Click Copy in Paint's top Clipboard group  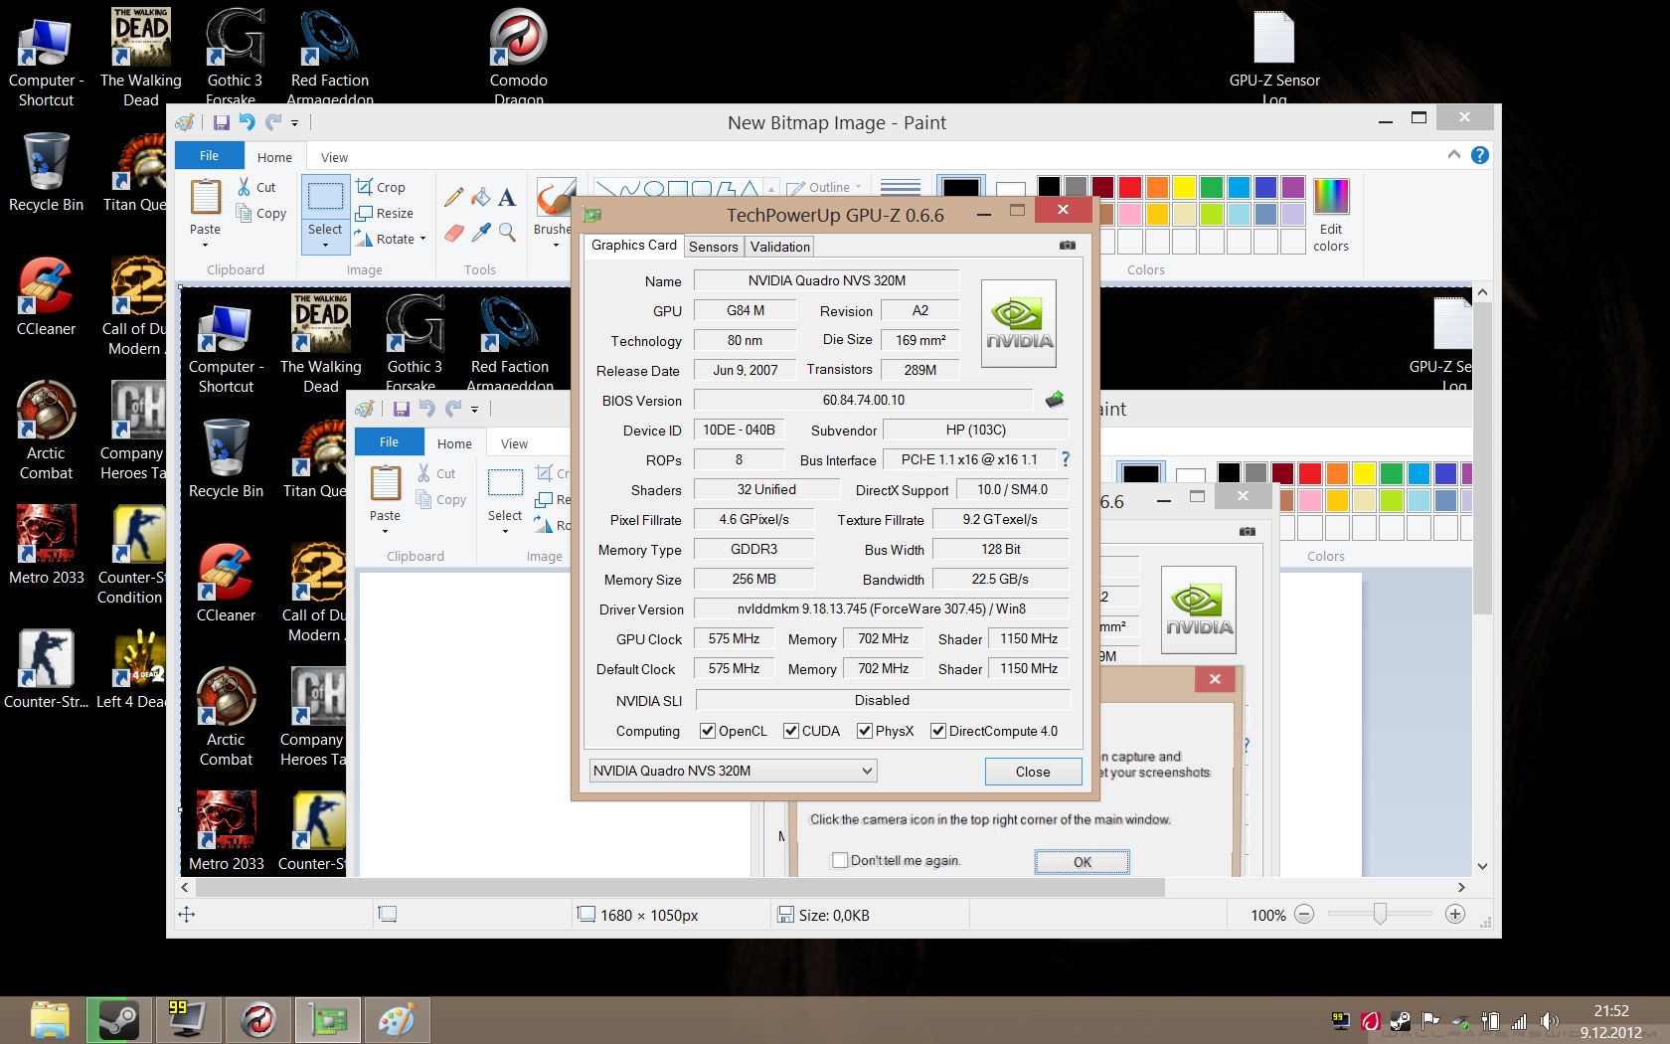pyautogui.click(x=261, y=213)
